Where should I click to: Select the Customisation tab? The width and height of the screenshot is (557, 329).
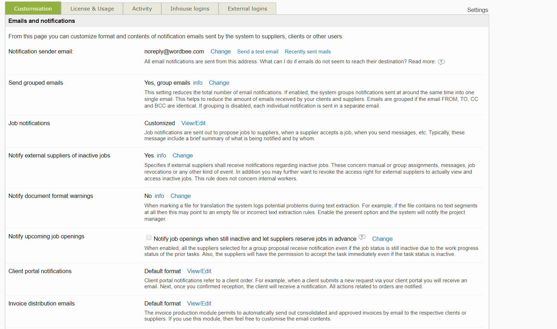(x=33, y=9)
